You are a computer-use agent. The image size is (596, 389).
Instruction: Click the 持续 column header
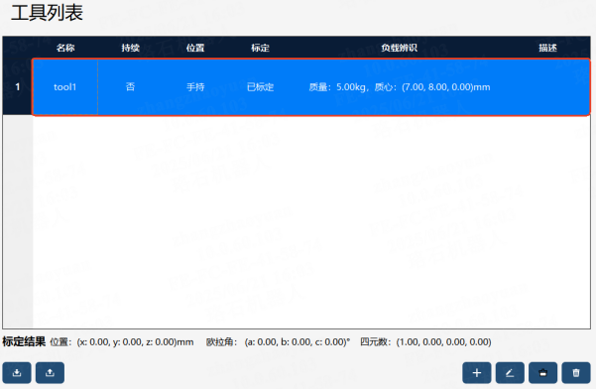click(x=130, y=48)
